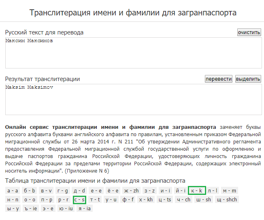264x220 pixels.
Task: Click the table cell ъ - ie
Action: (x=31, y=209)
